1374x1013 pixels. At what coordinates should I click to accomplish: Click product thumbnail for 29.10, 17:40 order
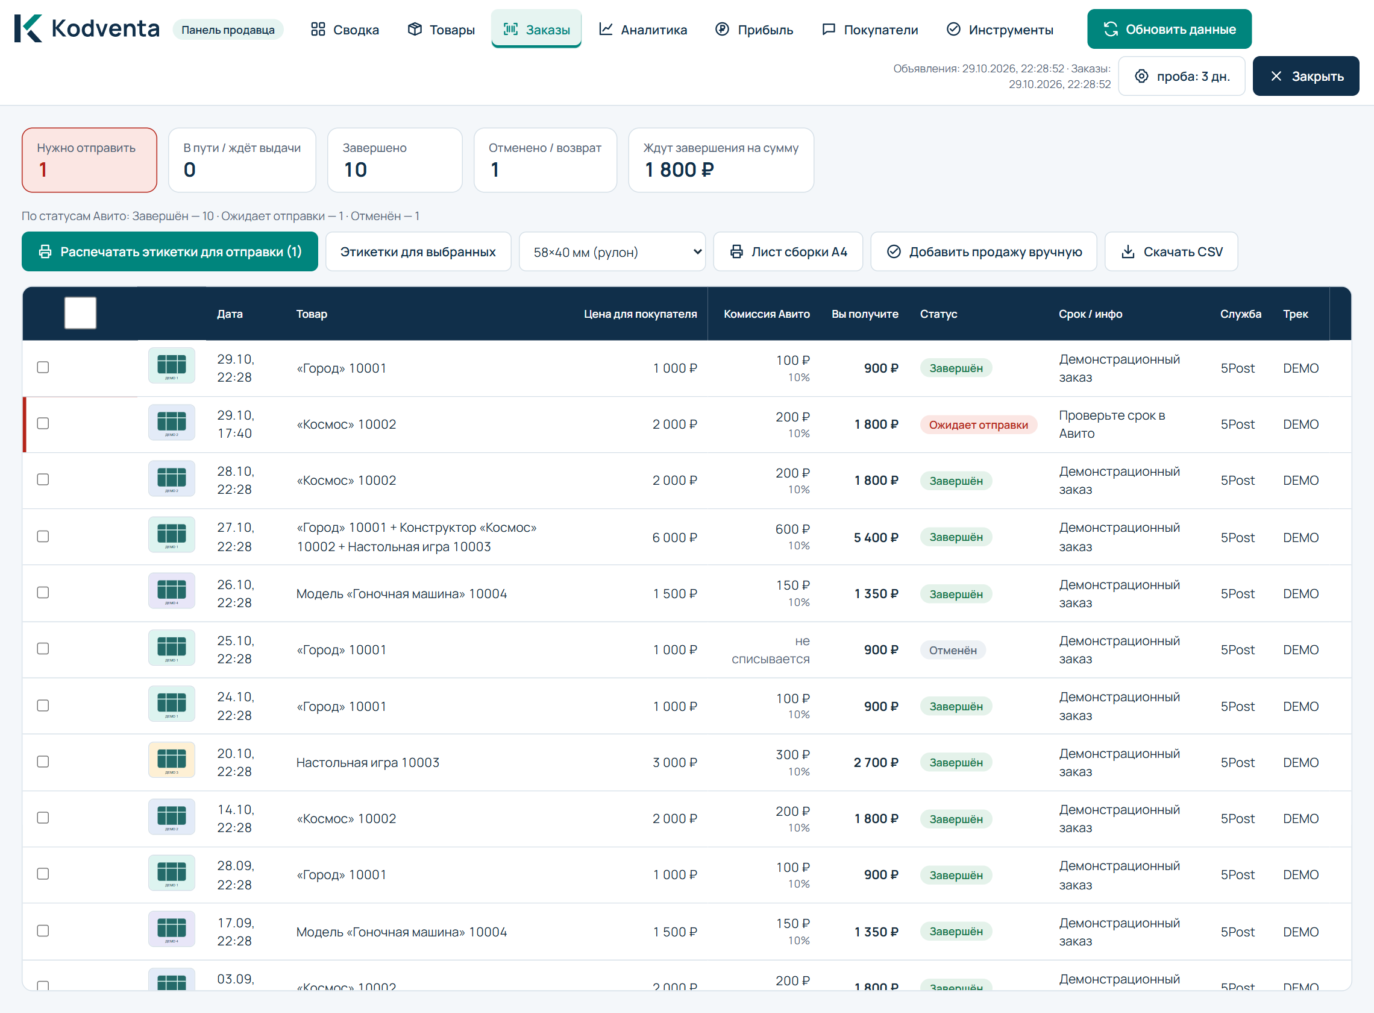click(x=172, y=423)
